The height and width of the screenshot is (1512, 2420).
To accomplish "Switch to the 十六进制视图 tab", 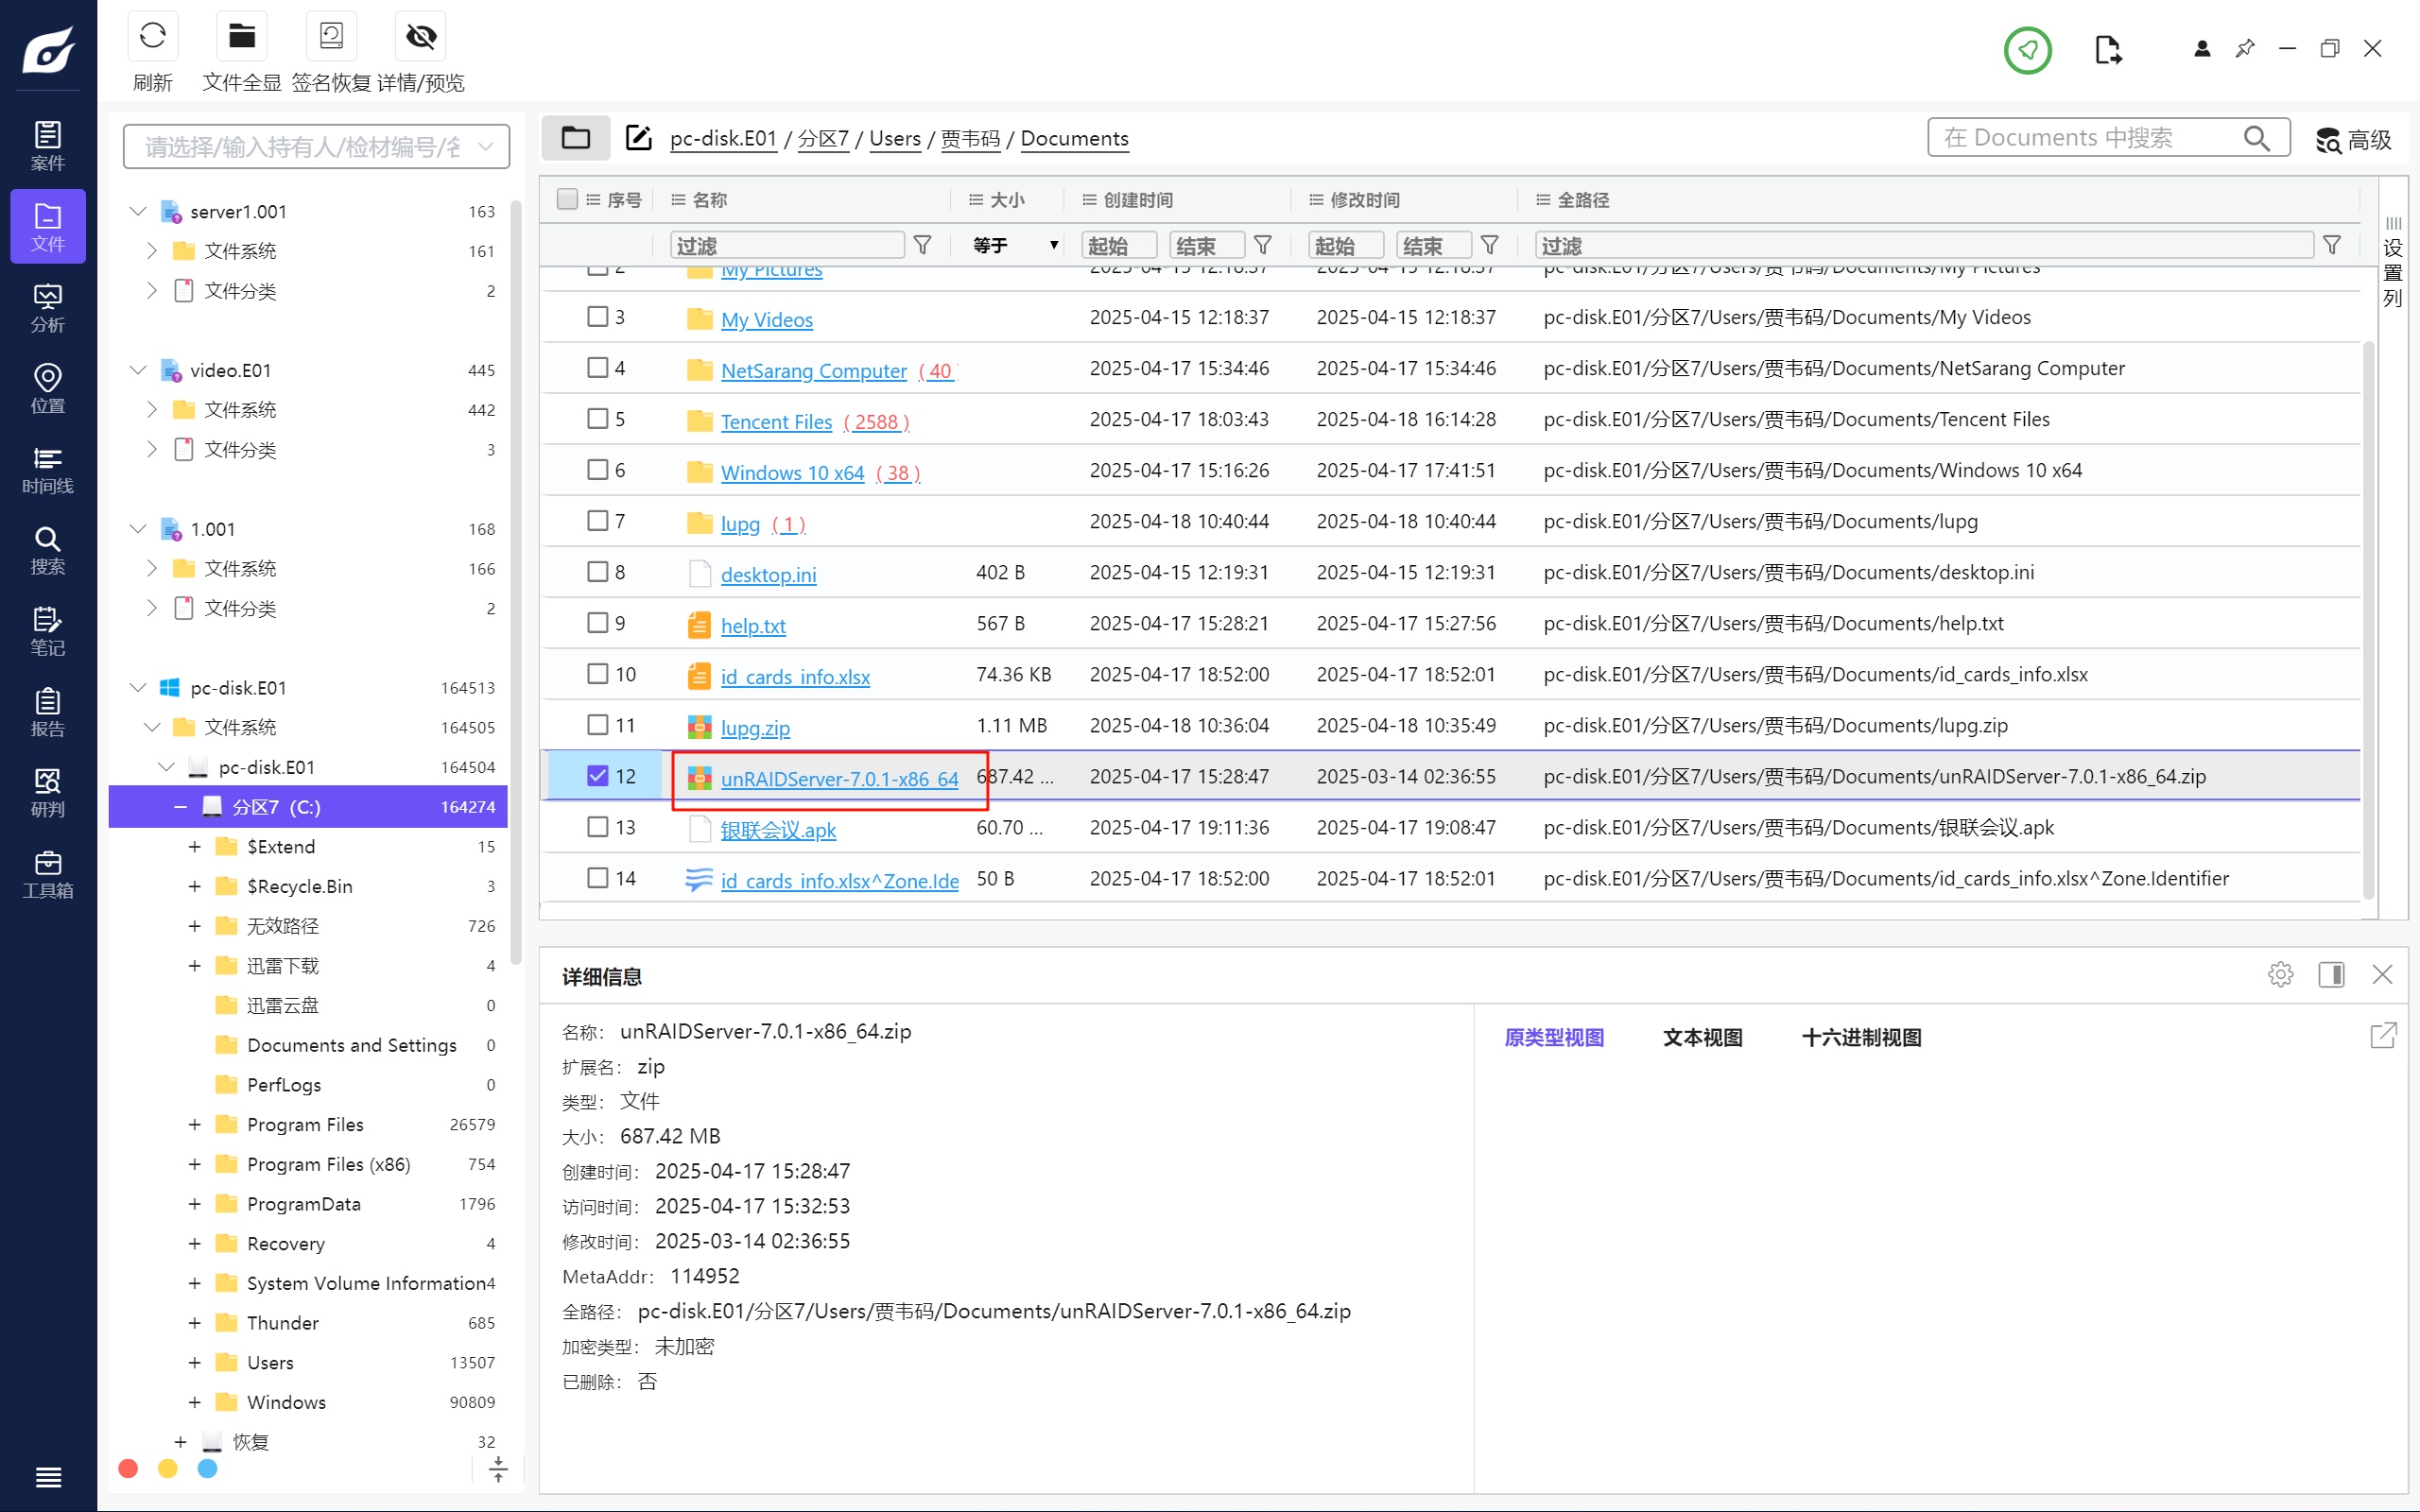I will 1861,1037.
